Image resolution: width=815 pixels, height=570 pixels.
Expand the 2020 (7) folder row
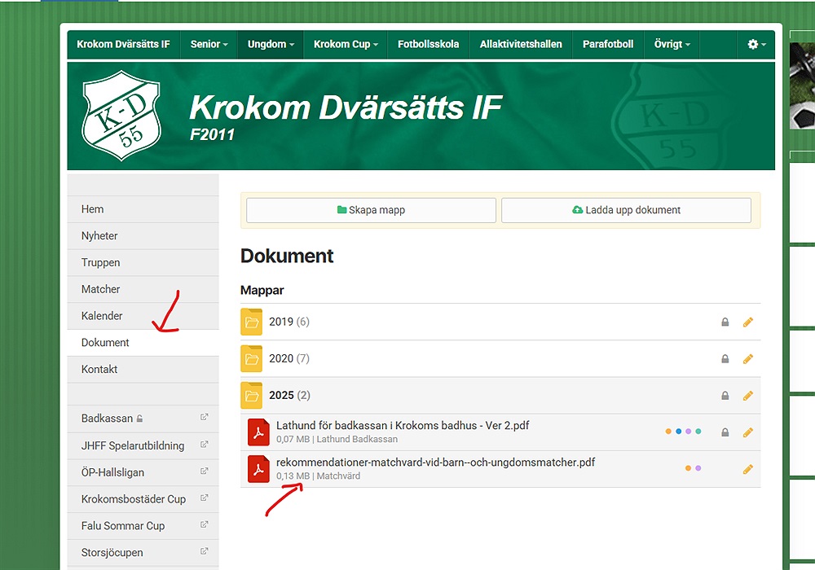pos(500,359)
